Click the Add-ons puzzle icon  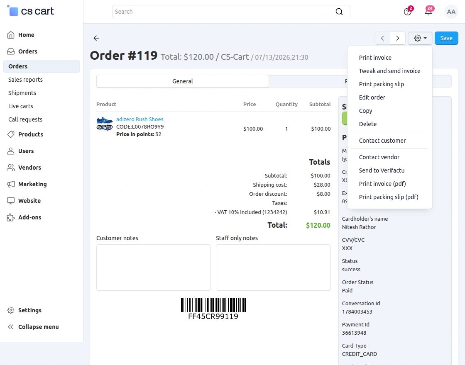click(11, 217)
